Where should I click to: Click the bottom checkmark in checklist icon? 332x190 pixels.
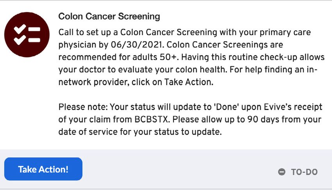point(20,40)
